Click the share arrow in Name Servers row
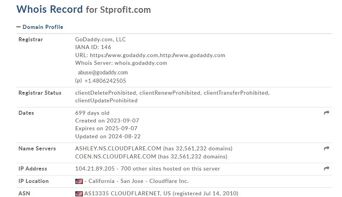Screen dimensions: 342x197 pos(327,148)
